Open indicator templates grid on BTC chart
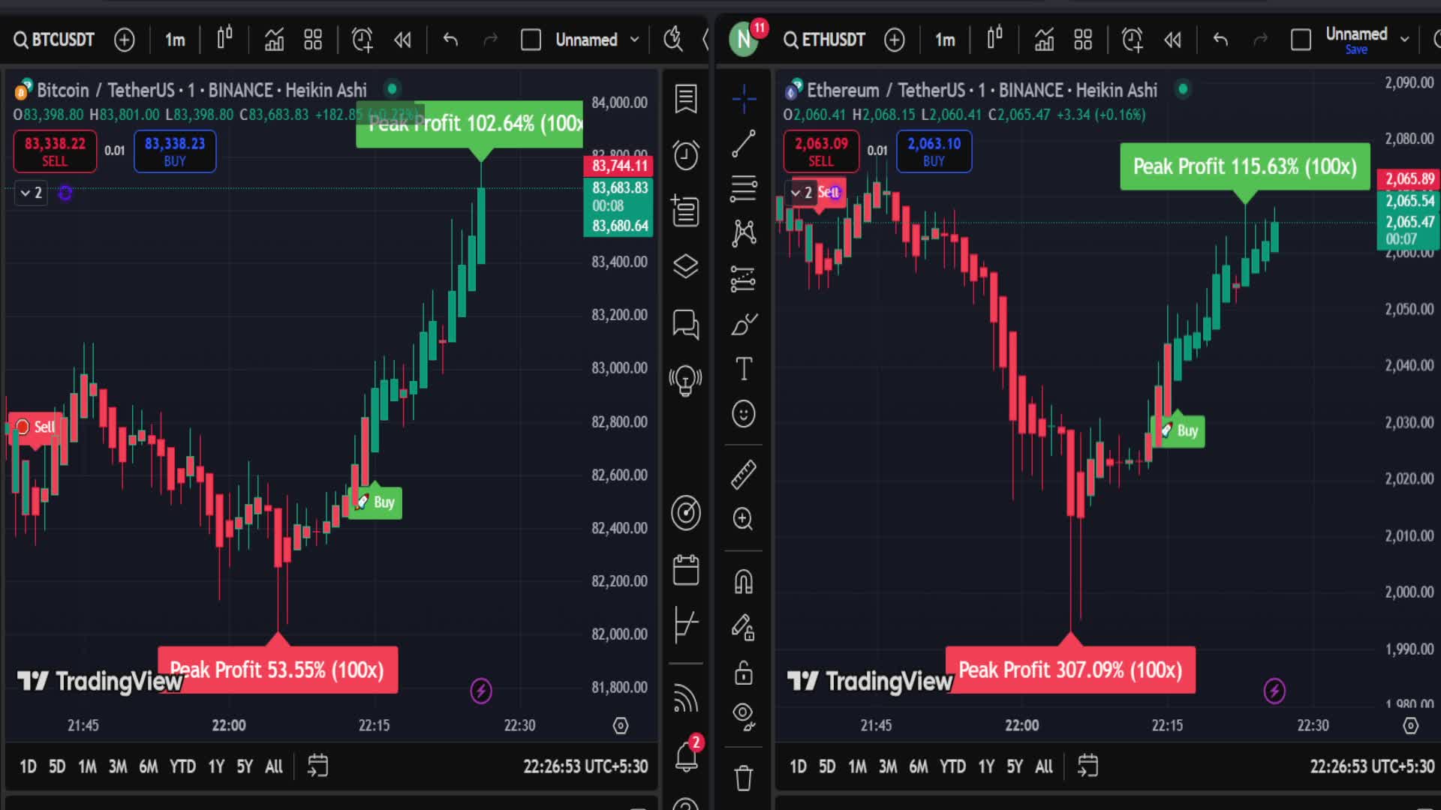This screenshot has width=1441, height=810. (x=313, y=40)
